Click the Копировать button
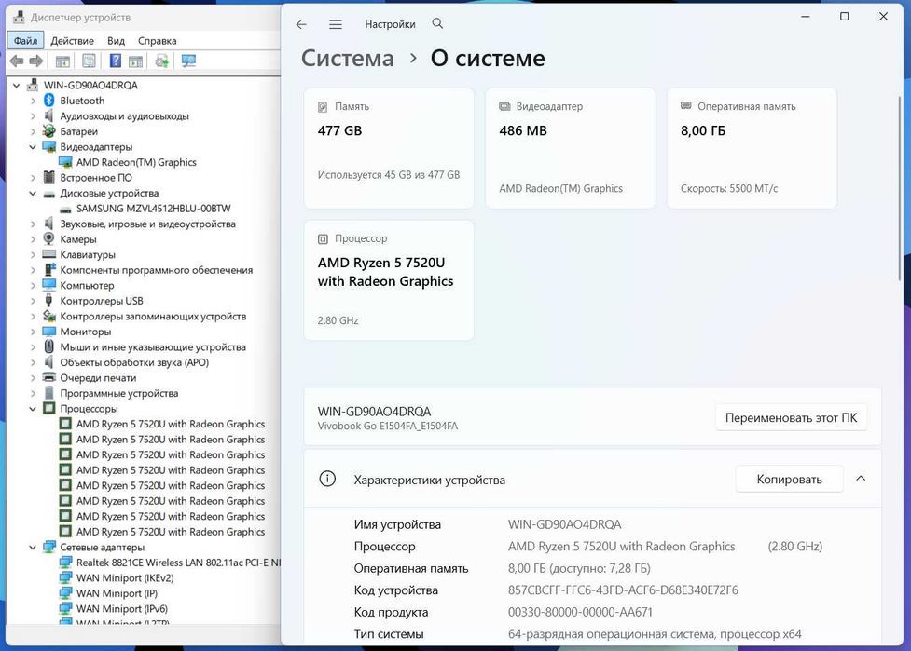911x651 pixels. click(x=789, y=480)
